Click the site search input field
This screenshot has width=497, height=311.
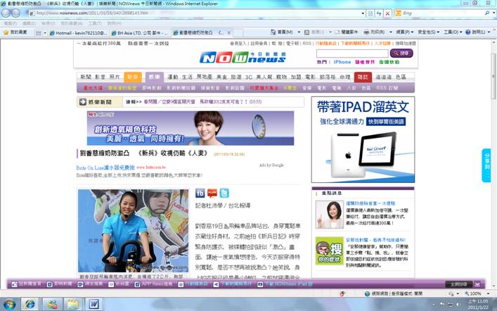(351, 53)
